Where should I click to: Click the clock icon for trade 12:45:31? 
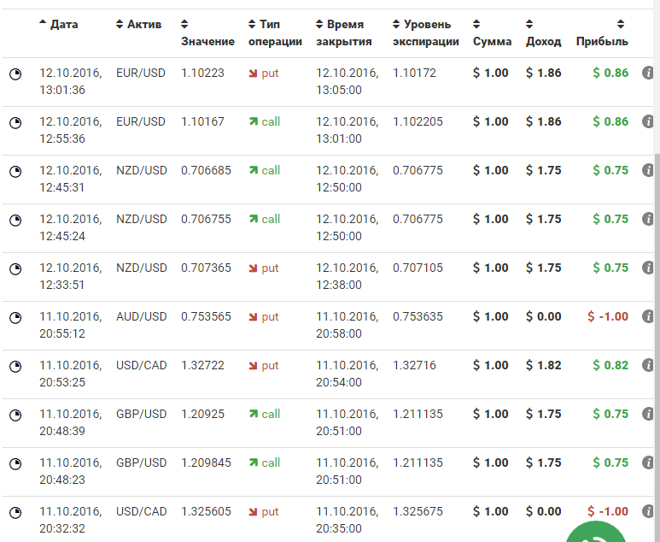point(15,172)
